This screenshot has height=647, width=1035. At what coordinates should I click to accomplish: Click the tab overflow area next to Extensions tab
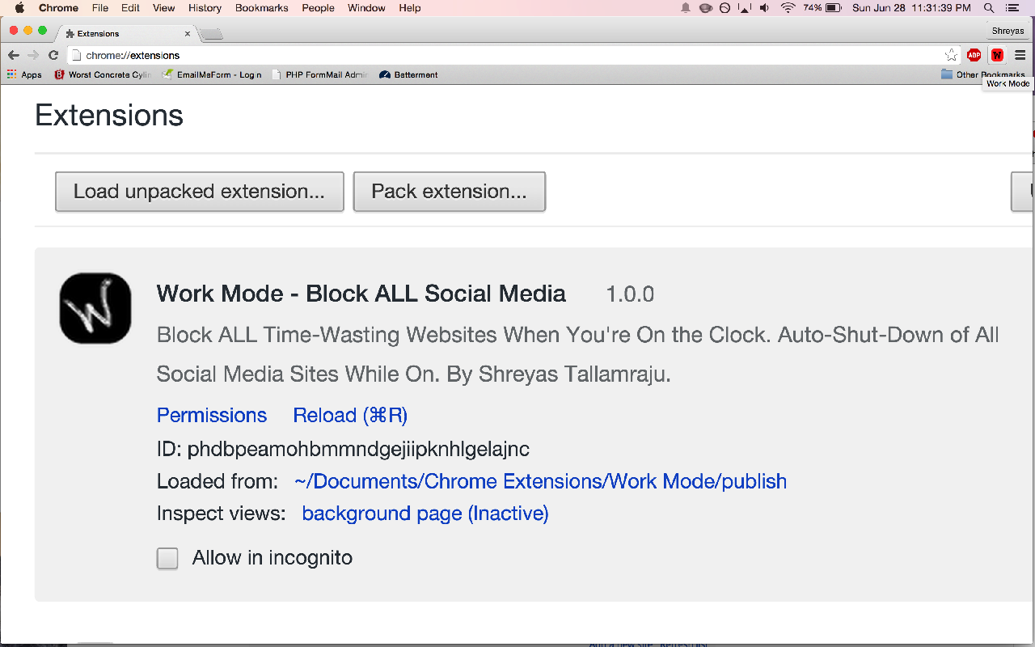tap(209, 33)
